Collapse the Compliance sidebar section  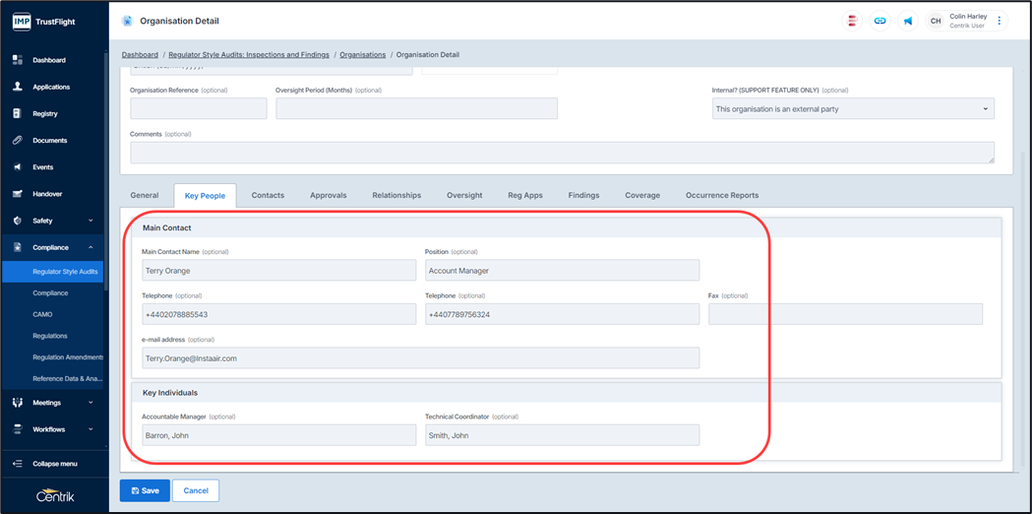click(x=91, y=247)
